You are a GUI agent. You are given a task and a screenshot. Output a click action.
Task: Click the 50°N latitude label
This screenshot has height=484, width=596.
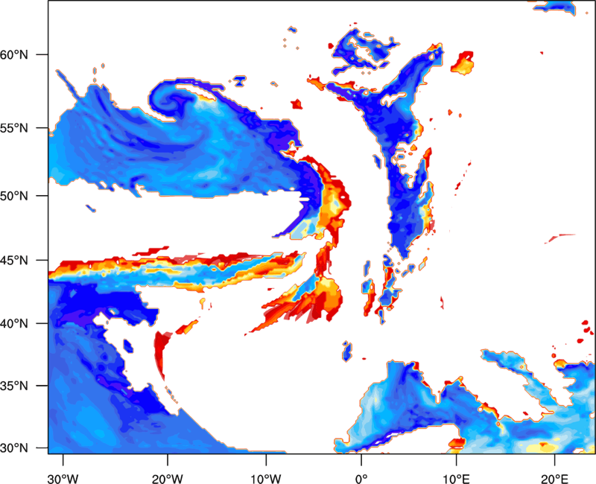tap(13, 196)
